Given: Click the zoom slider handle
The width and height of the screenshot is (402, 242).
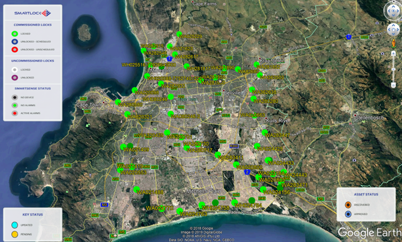Looking at the screenshot, I should (x=393, y=70).
